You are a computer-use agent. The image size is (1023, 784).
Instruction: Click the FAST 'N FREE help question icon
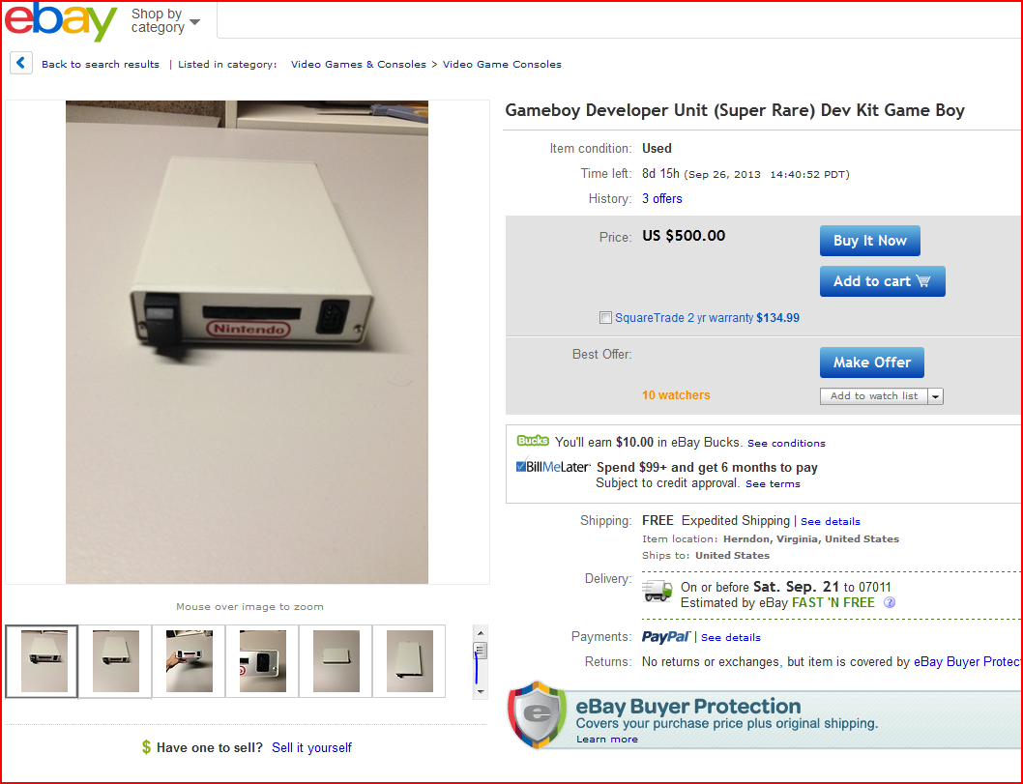890,602
